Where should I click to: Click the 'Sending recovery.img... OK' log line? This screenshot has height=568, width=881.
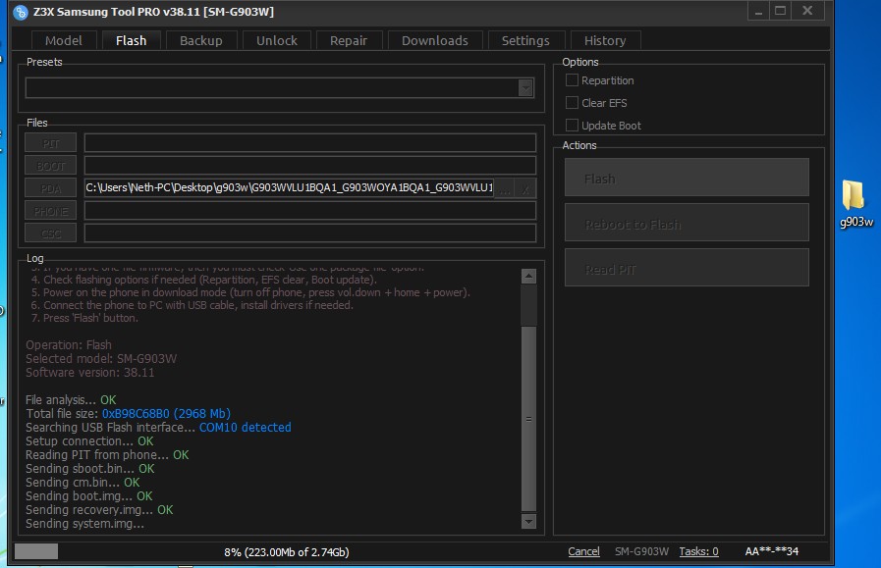point(99,510)
